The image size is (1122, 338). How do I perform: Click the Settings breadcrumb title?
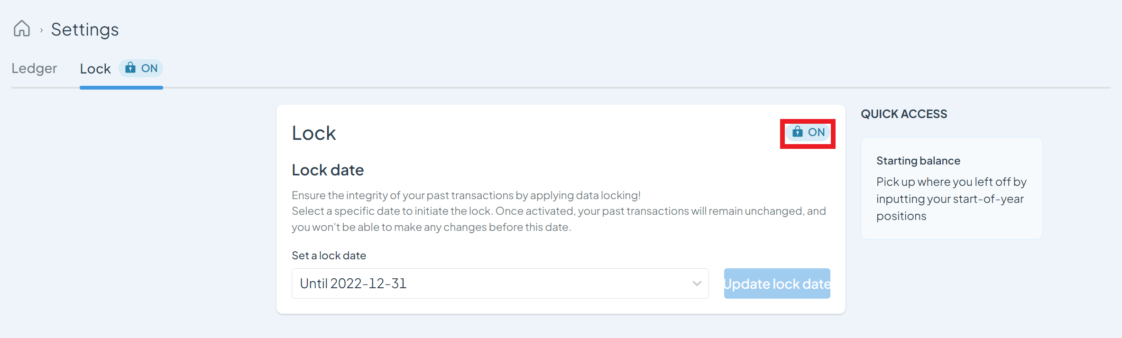[85, 29]
